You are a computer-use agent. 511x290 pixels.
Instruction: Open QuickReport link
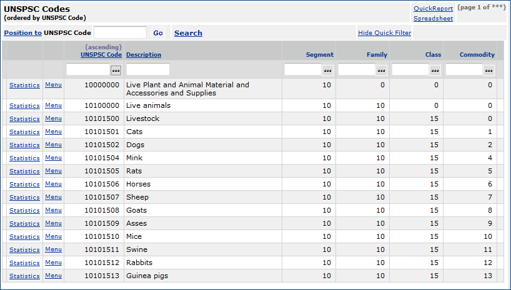coord(433,9)
